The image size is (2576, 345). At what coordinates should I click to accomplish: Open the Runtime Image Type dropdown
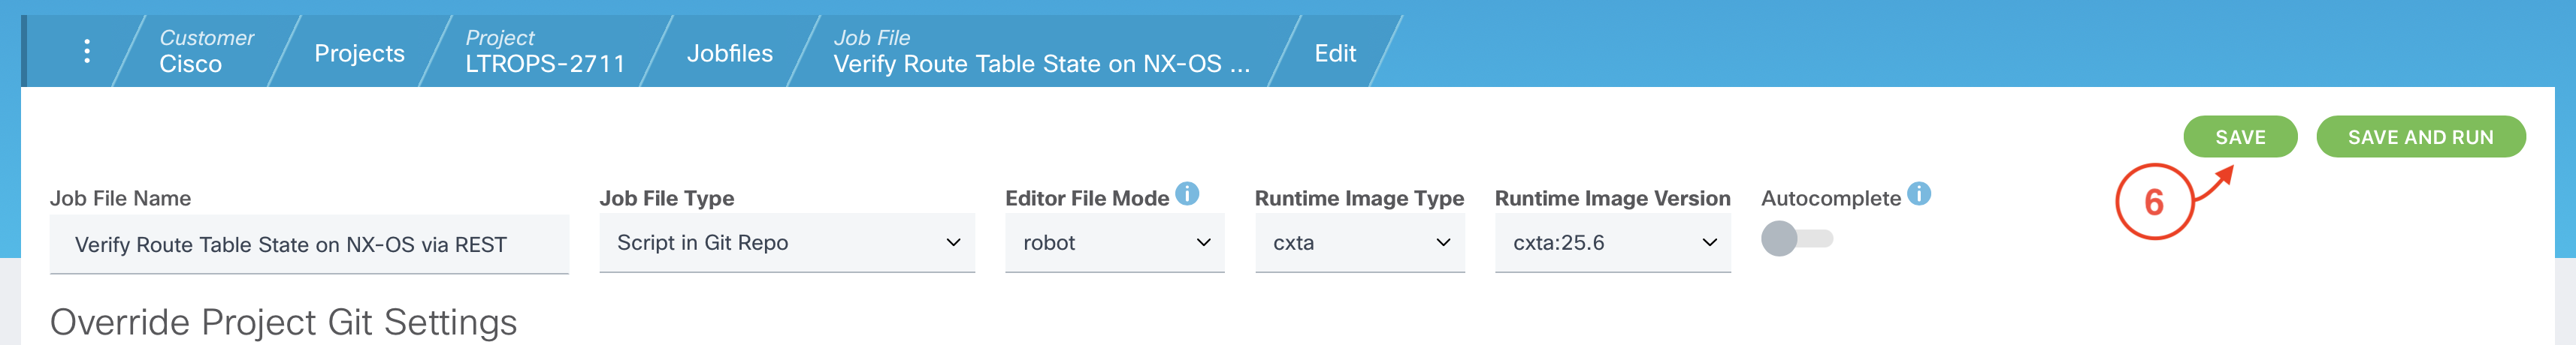pos(1359,243)
